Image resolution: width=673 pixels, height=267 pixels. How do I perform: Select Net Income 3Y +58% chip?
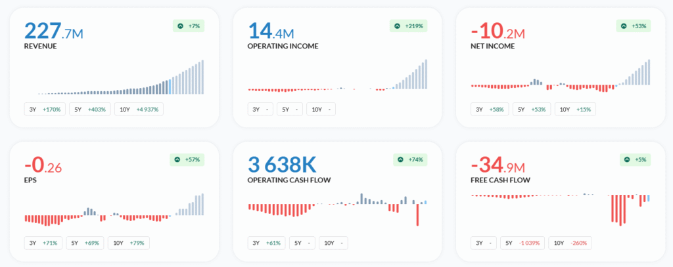(490, 110)
